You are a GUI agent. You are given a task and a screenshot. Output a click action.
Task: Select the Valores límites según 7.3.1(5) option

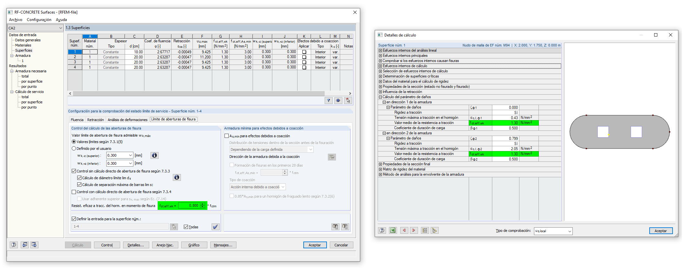(74, 142)
